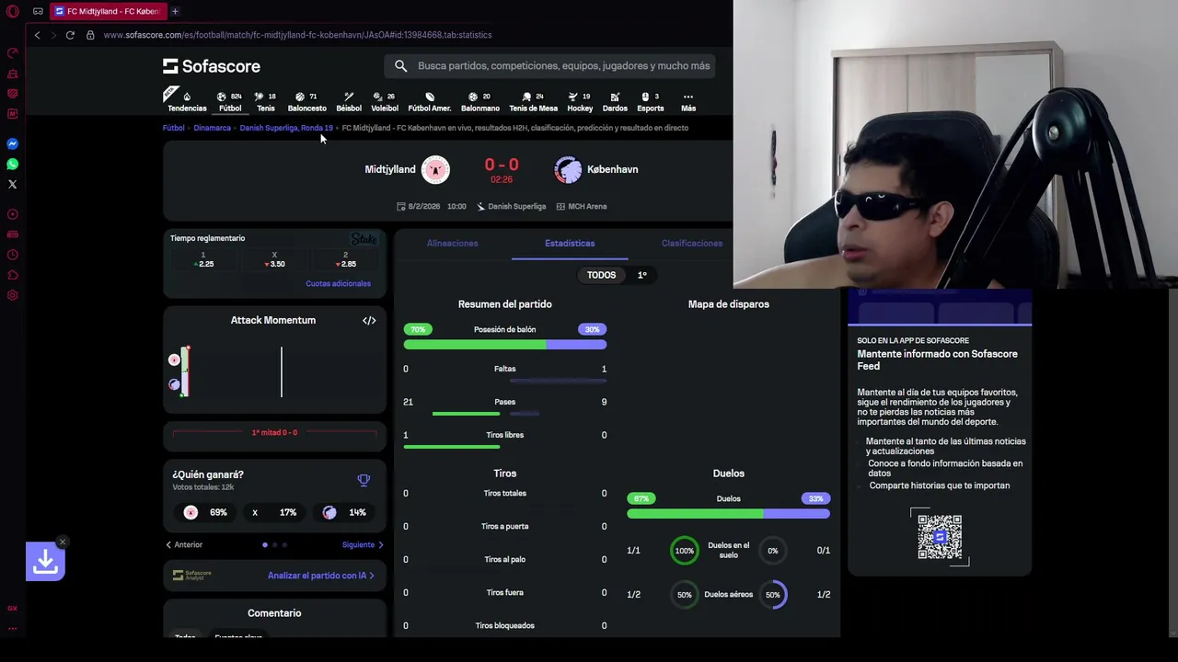
Task: Click the Posesión de balón progress bar
Action: point(505,345)
